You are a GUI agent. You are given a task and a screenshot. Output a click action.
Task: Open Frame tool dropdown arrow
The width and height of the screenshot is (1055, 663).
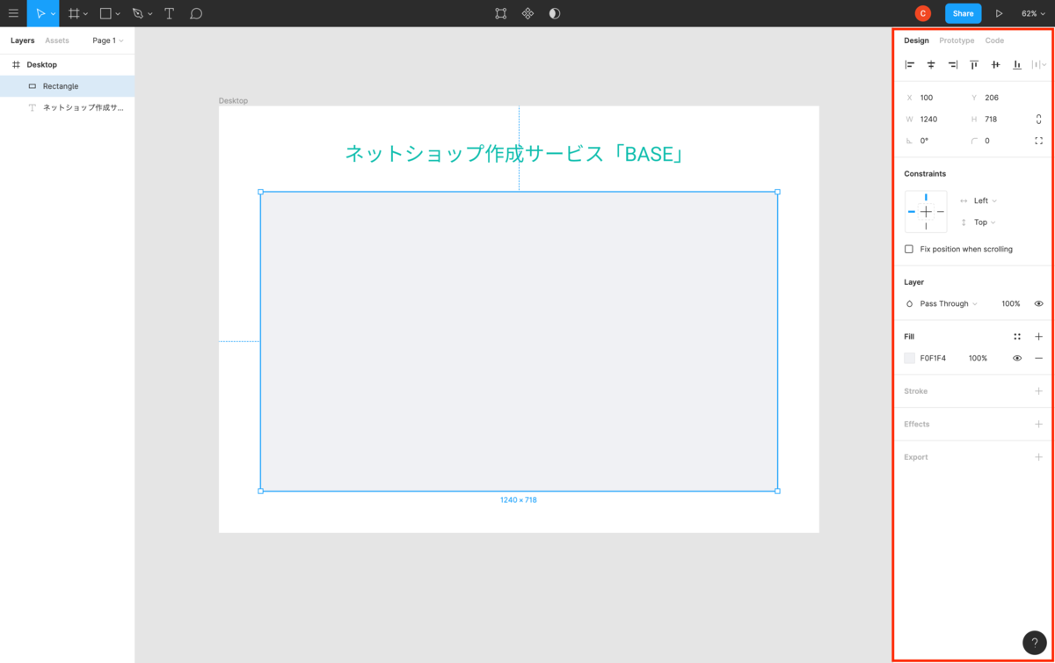(x=85, y=14)
